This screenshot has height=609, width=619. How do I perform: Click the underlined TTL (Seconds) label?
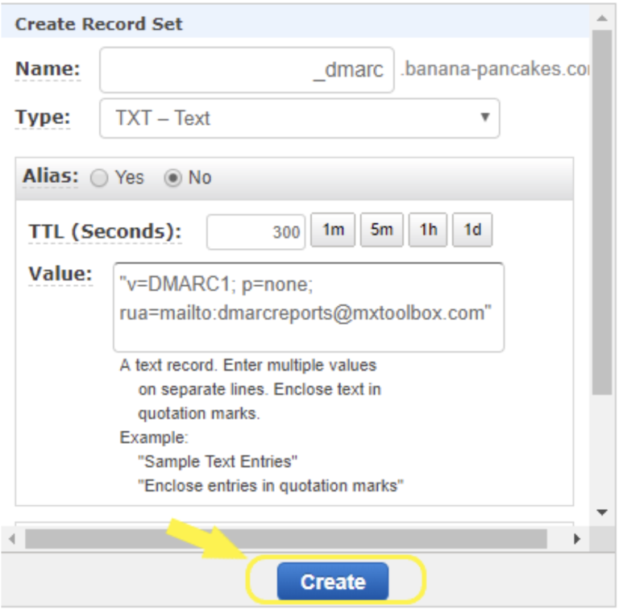(105, 232)
